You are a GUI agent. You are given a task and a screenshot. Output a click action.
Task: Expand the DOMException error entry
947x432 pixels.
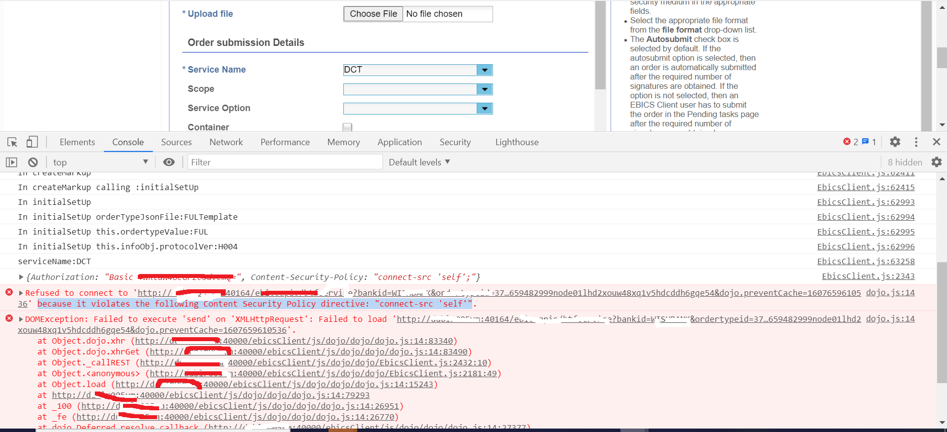coord(21,319)
